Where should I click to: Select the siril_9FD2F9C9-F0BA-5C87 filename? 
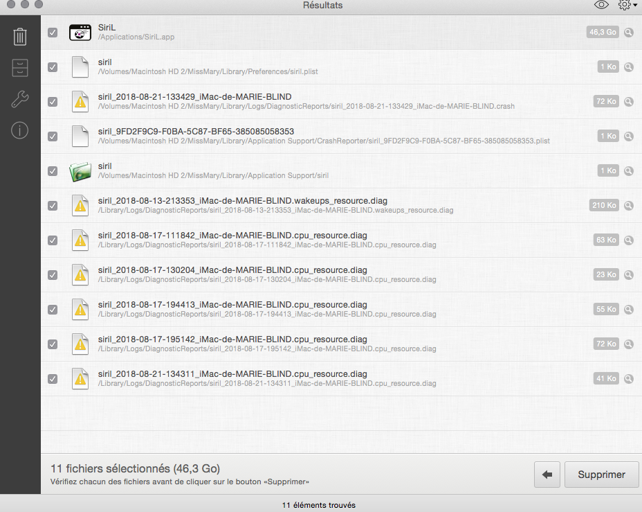(196, 131)
